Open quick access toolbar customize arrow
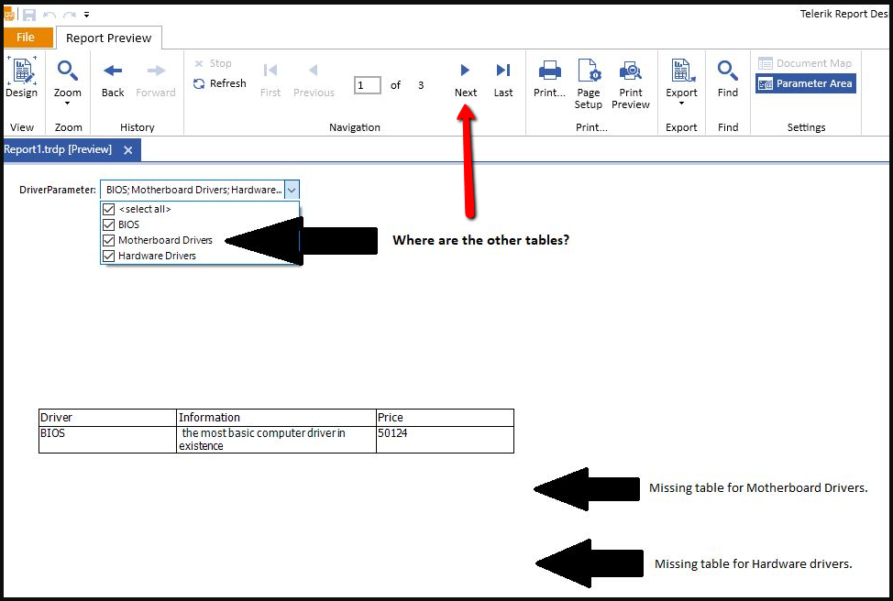This screenshot has width=893, height=601. pos(86,15)
